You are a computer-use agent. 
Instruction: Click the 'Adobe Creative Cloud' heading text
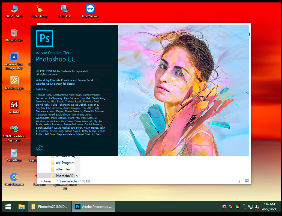(x=54, y=53)
